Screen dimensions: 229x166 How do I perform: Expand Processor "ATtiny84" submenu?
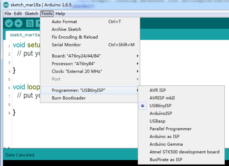click(90, 63)
